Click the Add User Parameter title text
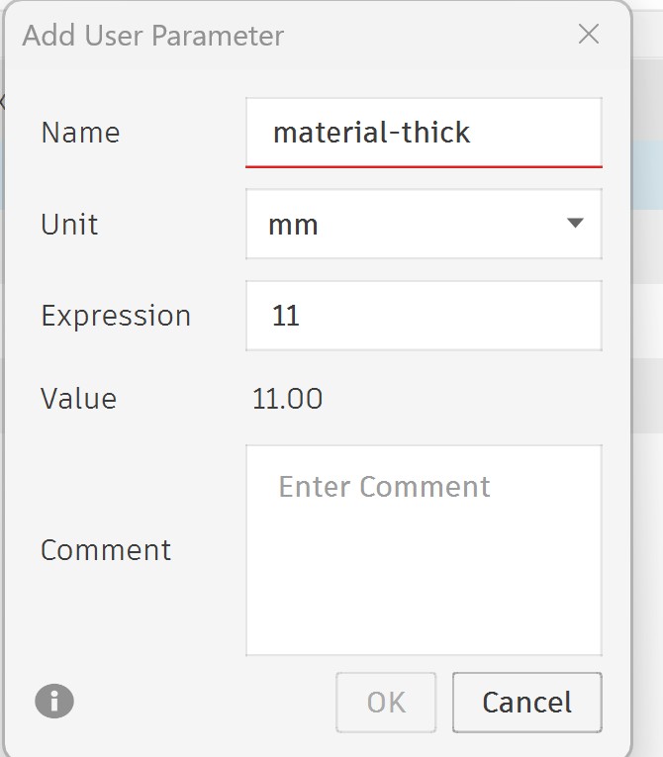 click(153, 37)
